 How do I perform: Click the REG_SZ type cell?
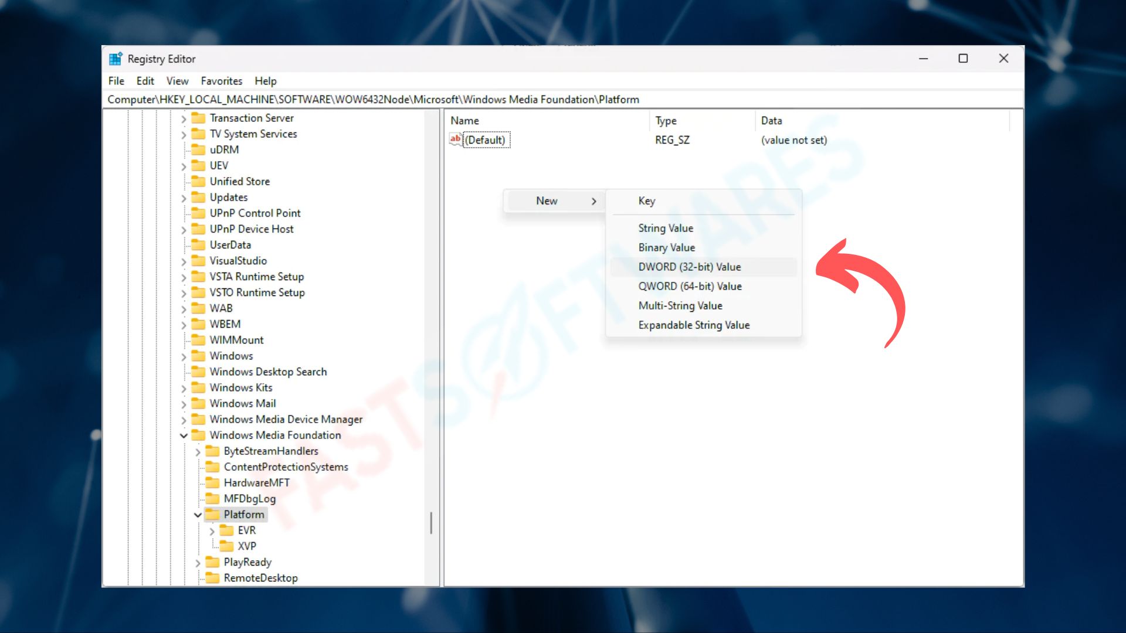(672, 139)
